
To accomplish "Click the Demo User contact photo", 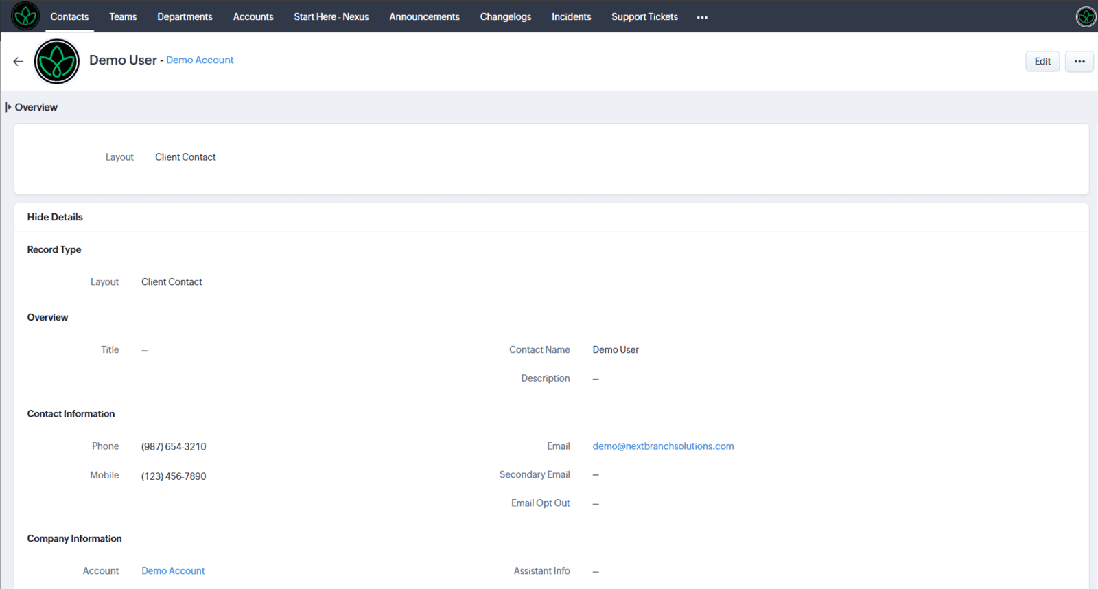I will click(x=57, y=62).
